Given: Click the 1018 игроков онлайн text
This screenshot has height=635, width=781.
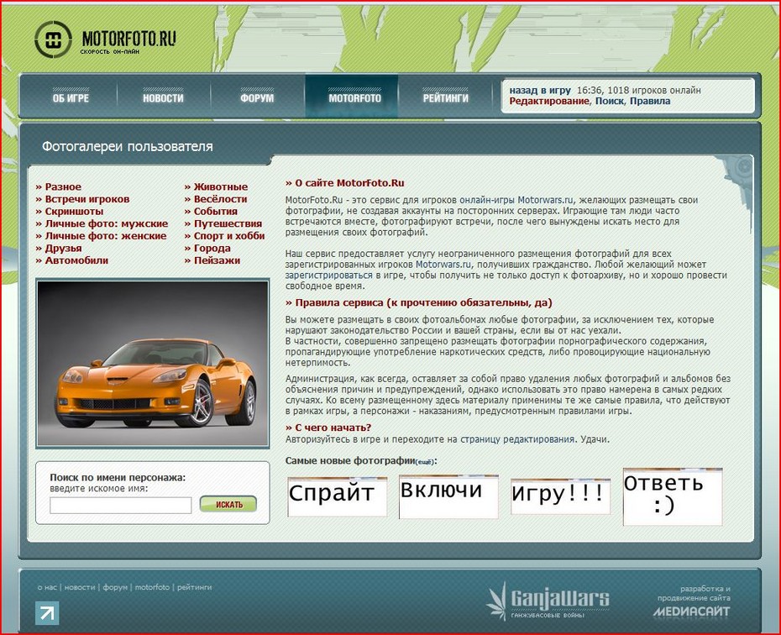Looking at the screenshot, I should click(654, 91).
